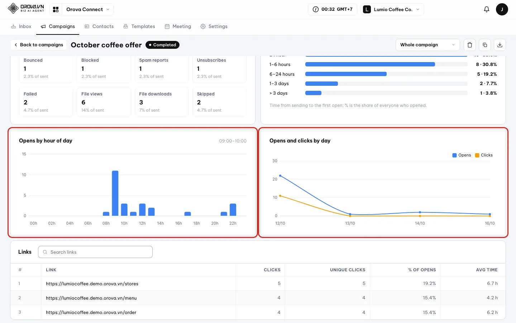Click the Orova.vn logo
The height and width of the screenshot is (323, 516).
tap(26, 8)
